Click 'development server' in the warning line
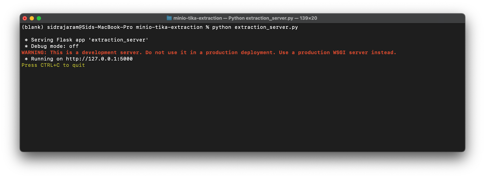This screenshot has width=485, height=178. (x=112, y=52)
